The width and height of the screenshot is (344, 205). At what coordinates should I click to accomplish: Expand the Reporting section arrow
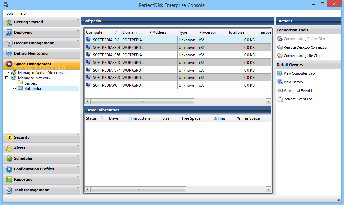[78, 177]
